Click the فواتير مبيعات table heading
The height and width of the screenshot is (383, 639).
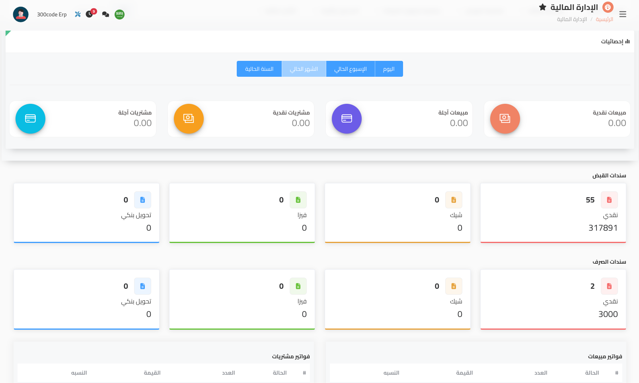click(x=605, y=356)
